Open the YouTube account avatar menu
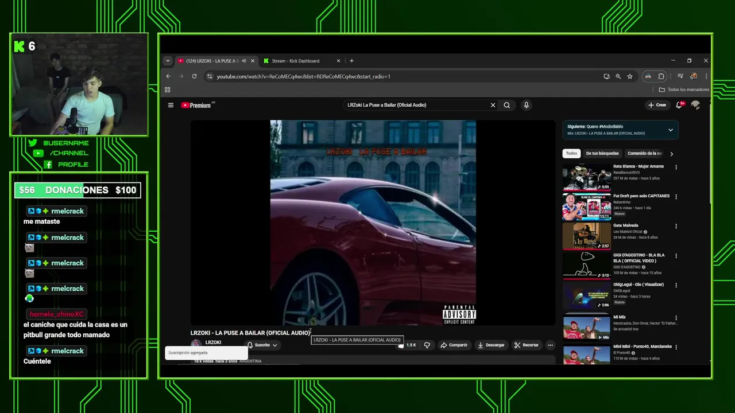The width and height of the screenshot is (735, 413). click(x=695, y=105)
